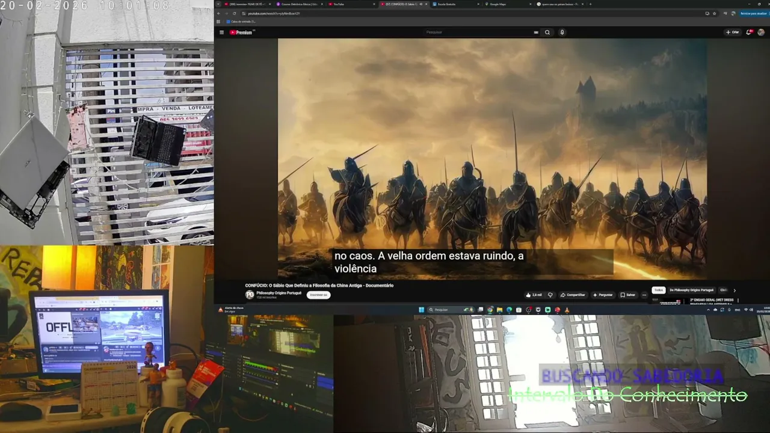Open VLC media player from the taskbar
Image resolution: width=770 pixels, height=433 pixels.
tap(567, 310)
